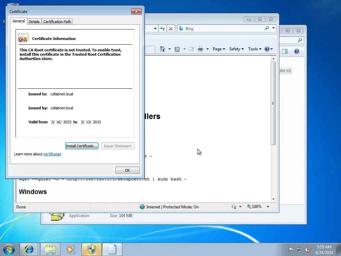Click the 564 KB file size entry
This screenshot has height=256, width=341.
(x=285, y=71)
